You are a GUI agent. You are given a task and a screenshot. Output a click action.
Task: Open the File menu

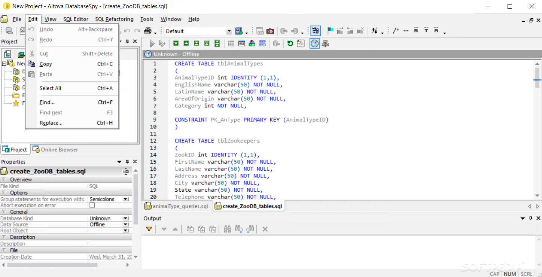17,19
